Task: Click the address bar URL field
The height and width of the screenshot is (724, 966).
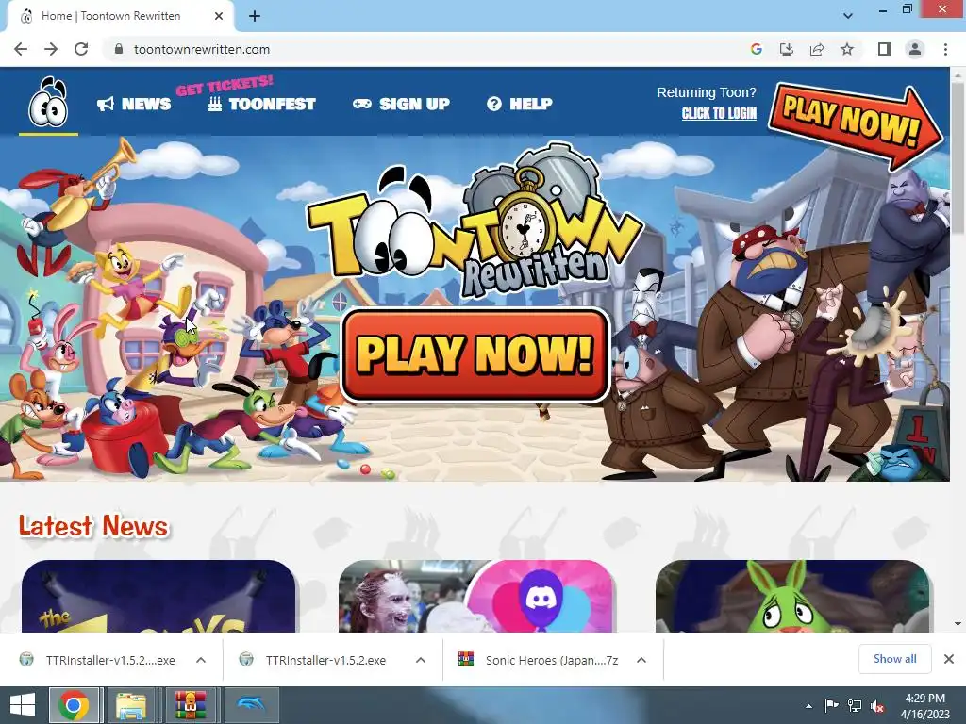Action: tap(425, 49)
